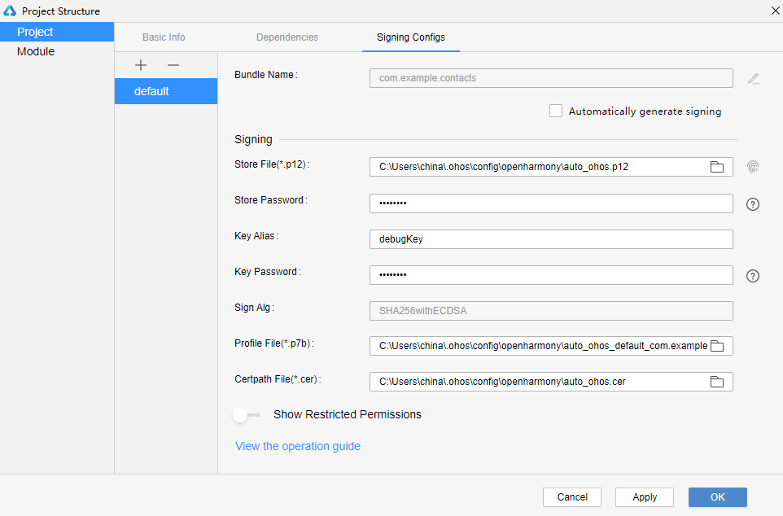Toggle Show Restricted Permissions switch
This screenshot has height=516, width=783.
point(247,415)
